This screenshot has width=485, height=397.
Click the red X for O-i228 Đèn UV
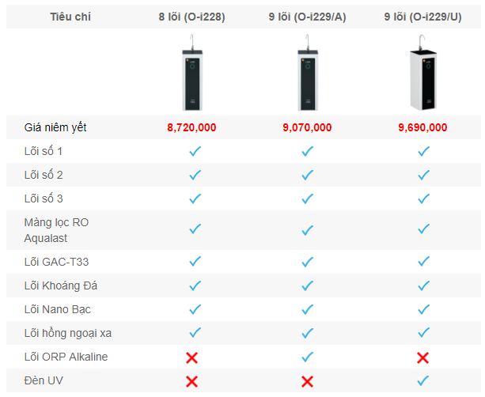click(x=191, y=381)
